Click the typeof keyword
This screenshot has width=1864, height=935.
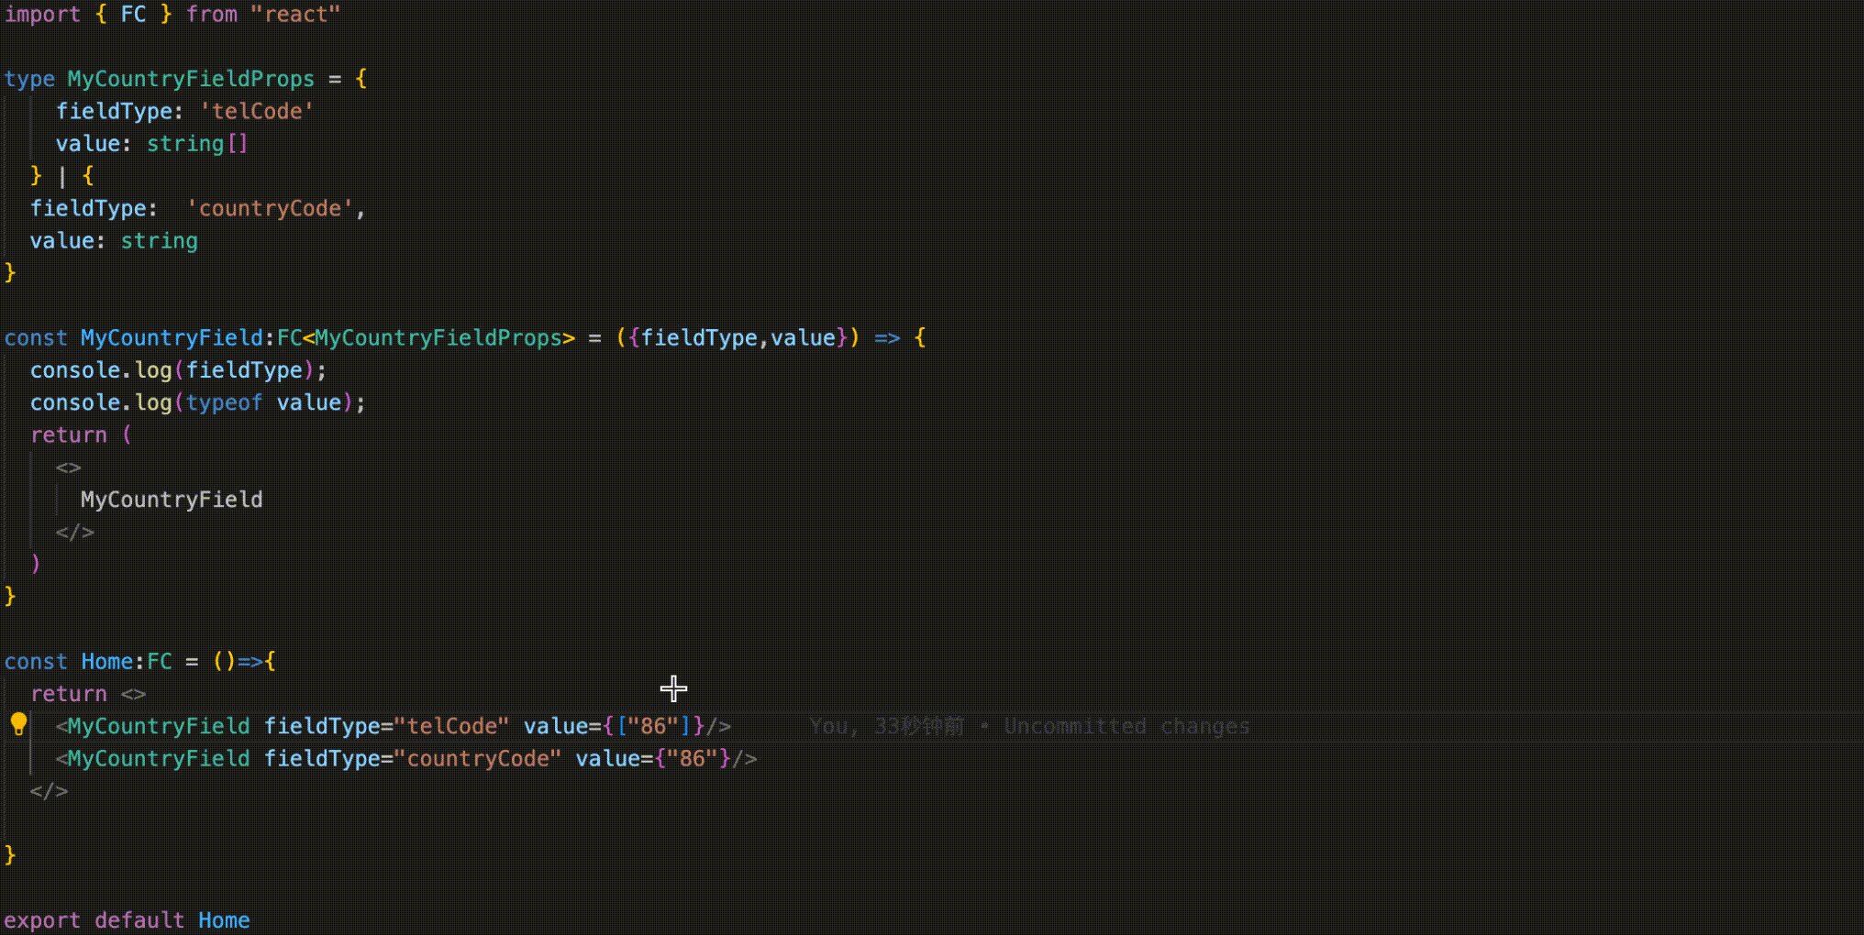[224, 402]
